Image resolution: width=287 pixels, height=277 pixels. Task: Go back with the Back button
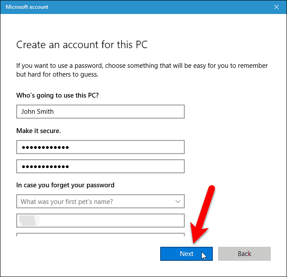tap(244, 254)
